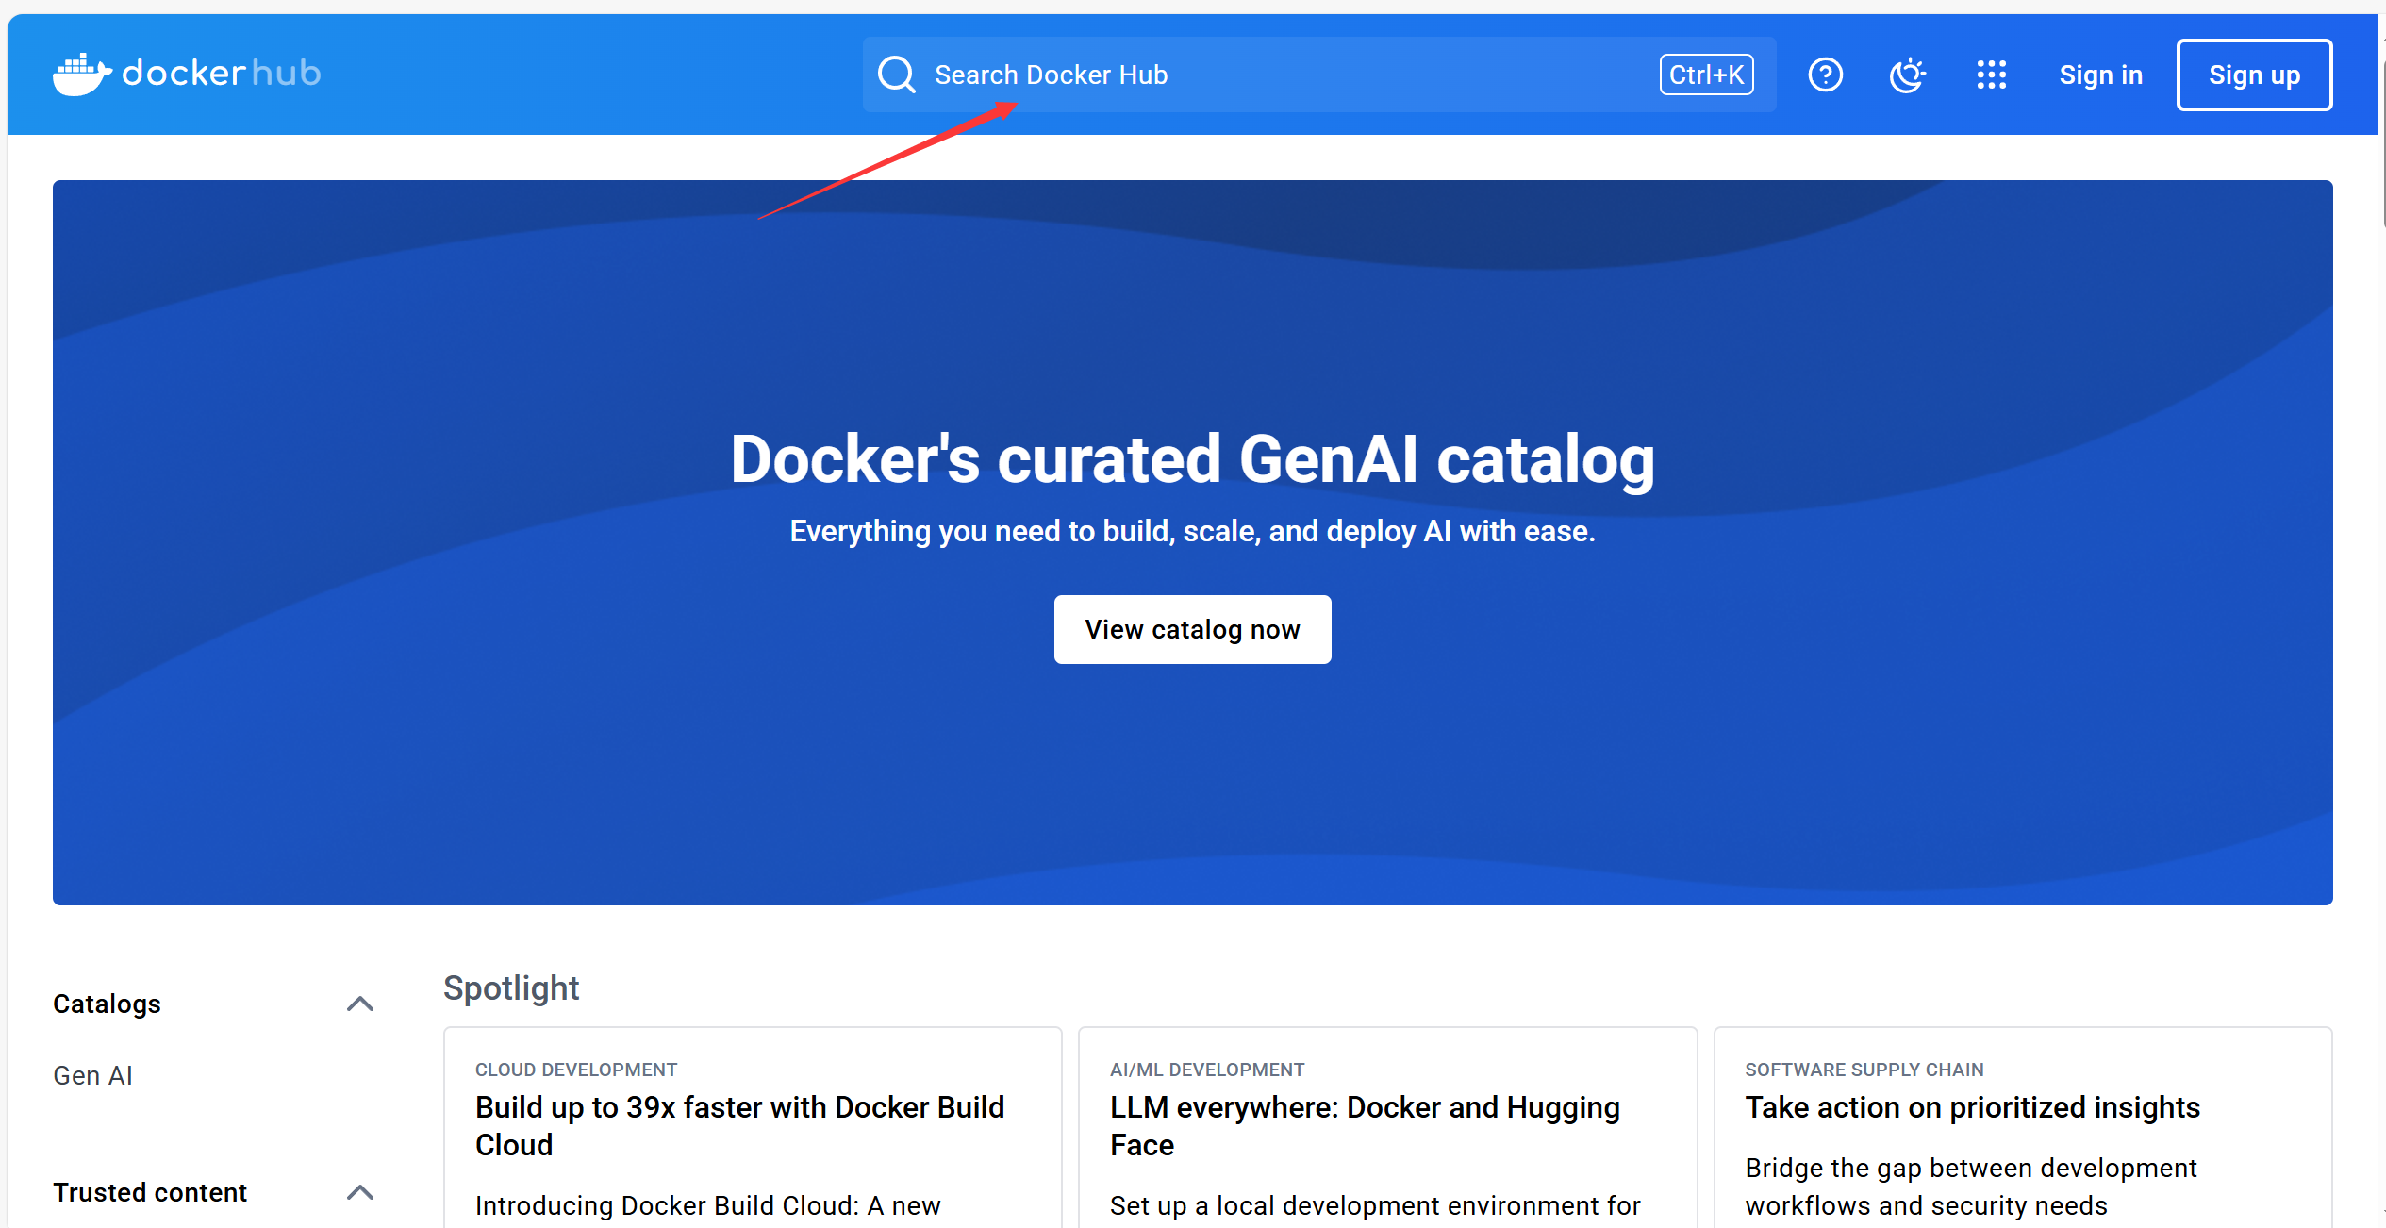Select Gen AI catalog filter
This screenshot has width=2386, height=1228.
92,1075
